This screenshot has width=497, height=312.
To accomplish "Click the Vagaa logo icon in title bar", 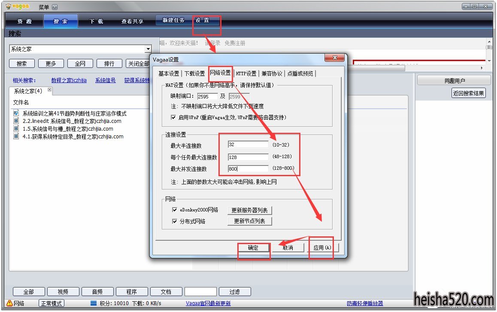I will pyautogui.click(x=9, y=7).
